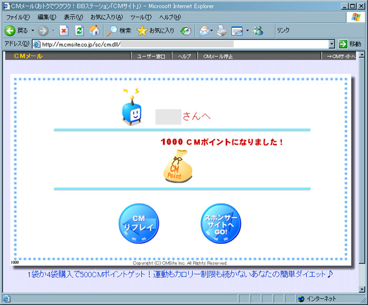Click the スポンサーサイトへGO! round button
The width and height of the screenshot is (368, 305).
click(x=221, y=223)
